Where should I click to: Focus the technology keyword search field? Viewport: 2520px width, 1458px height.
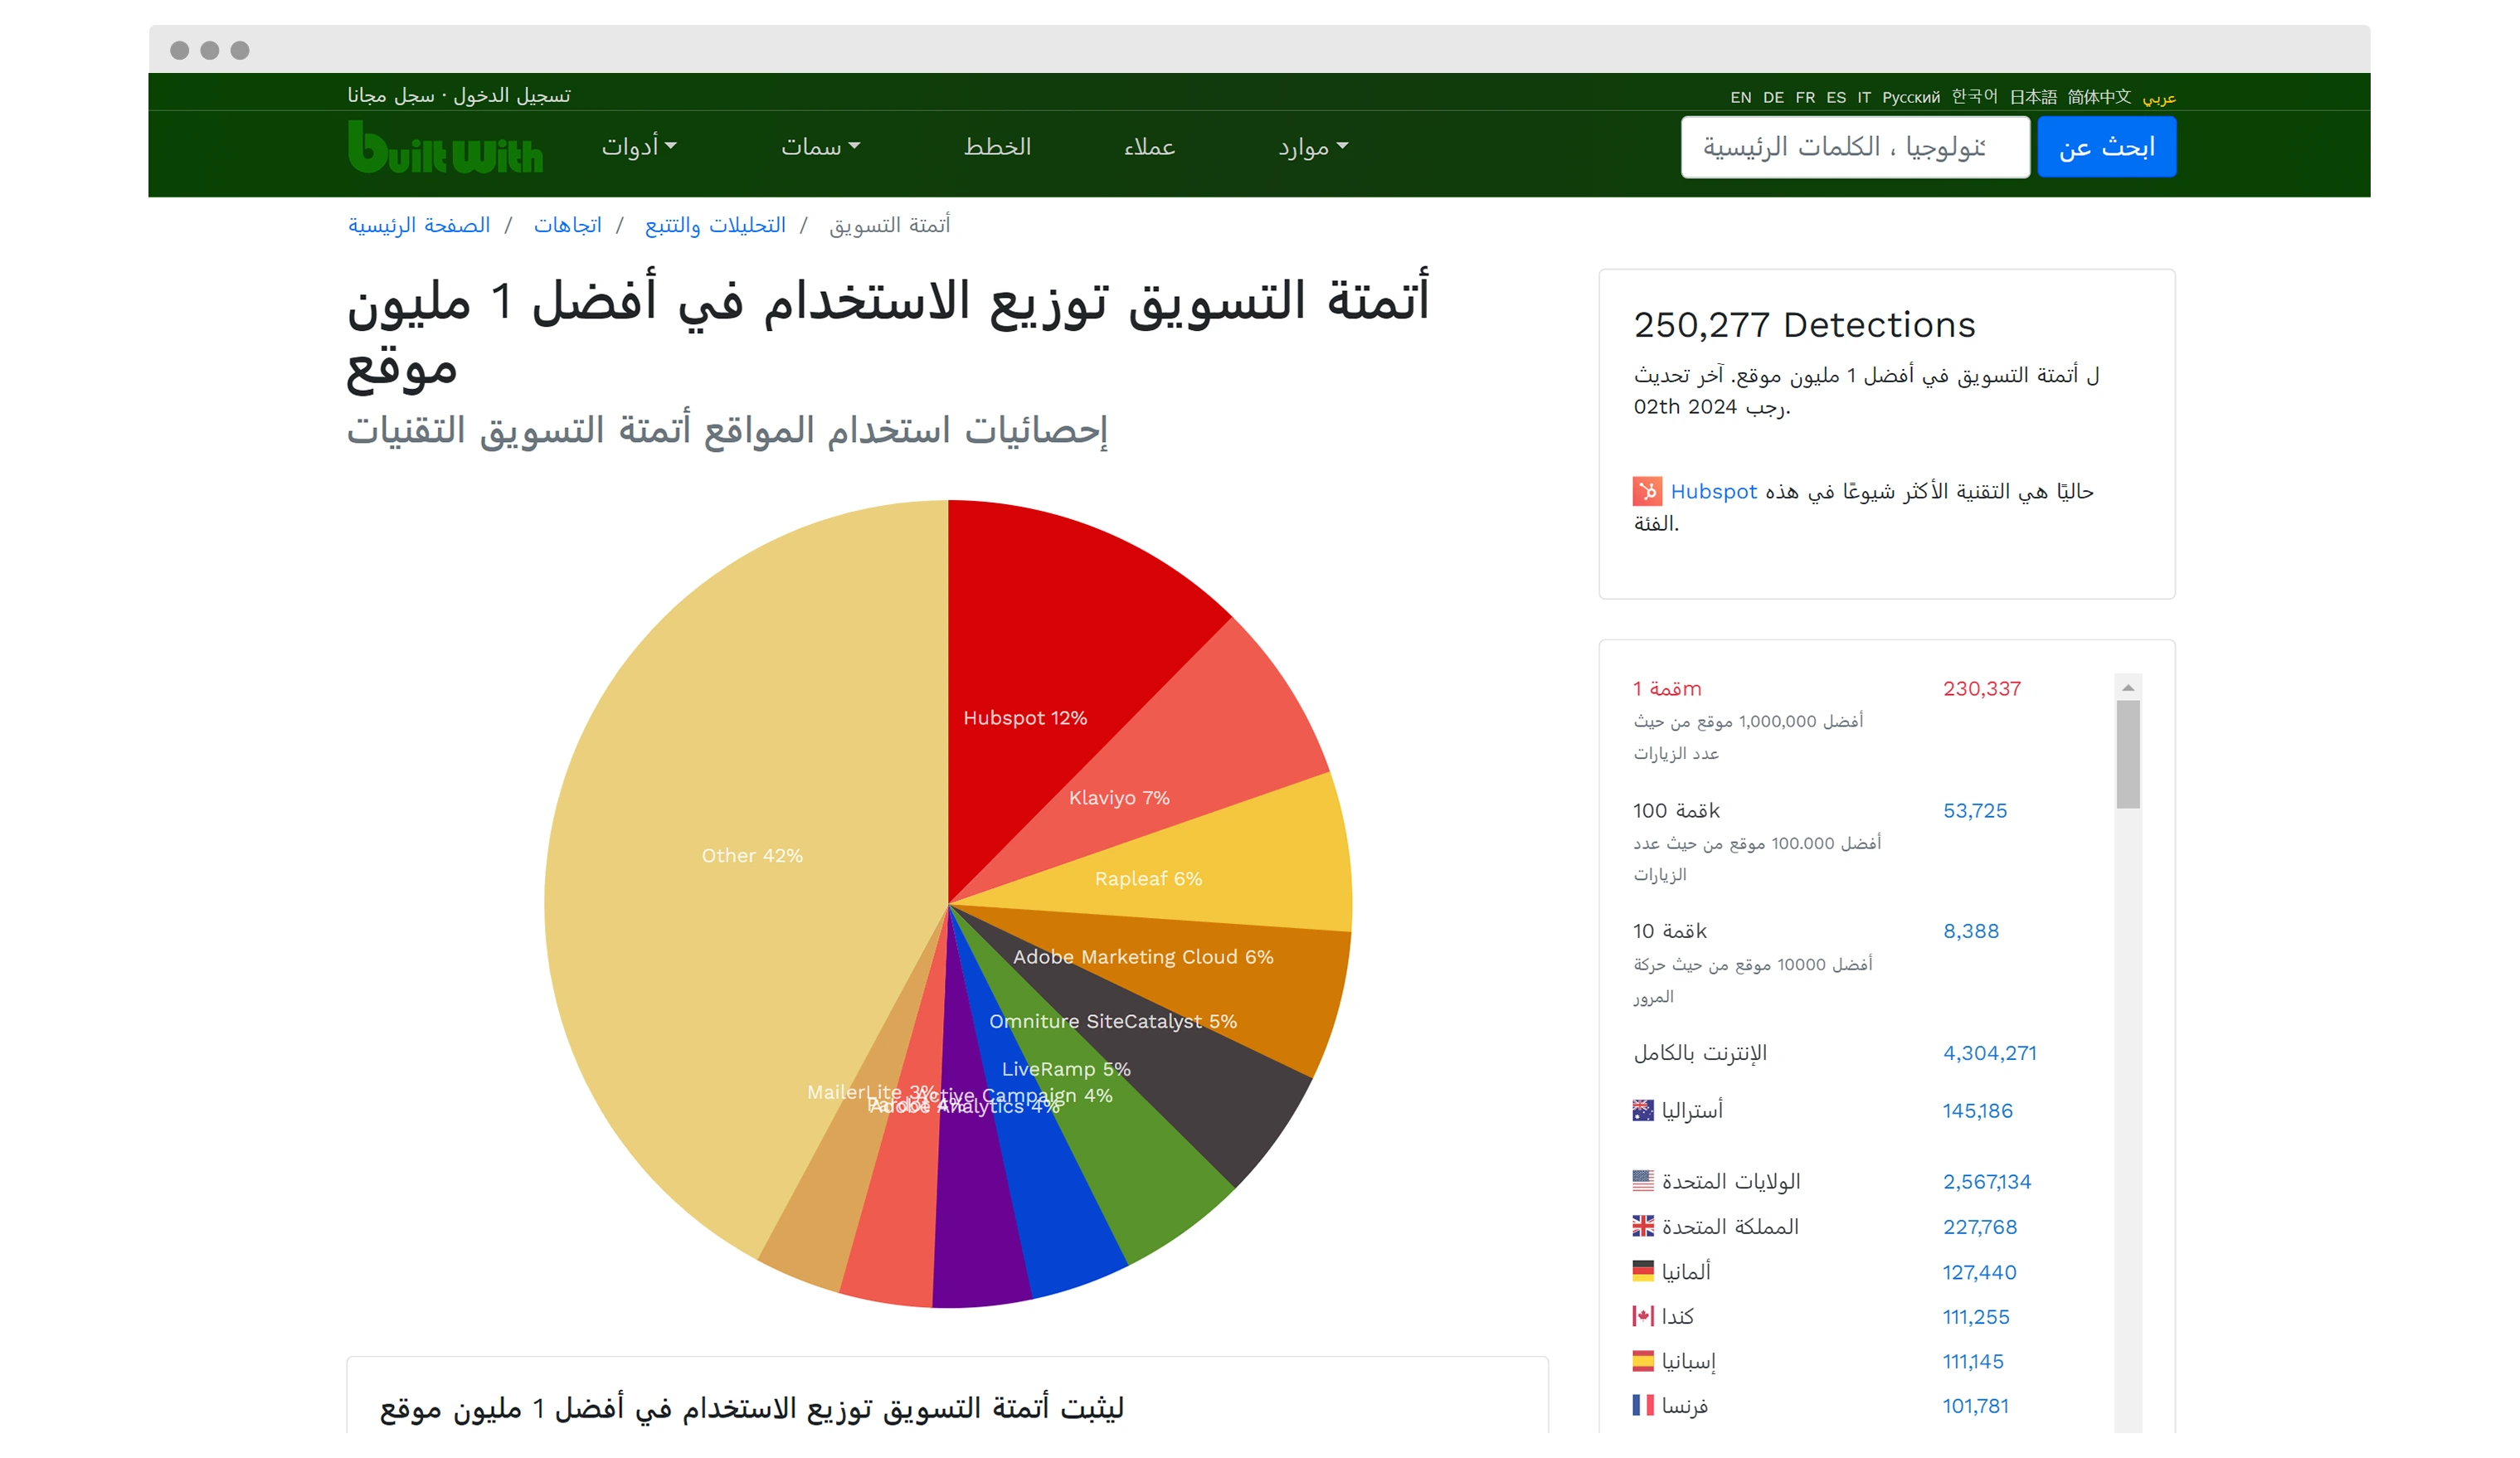click(x=1855, y=147)
